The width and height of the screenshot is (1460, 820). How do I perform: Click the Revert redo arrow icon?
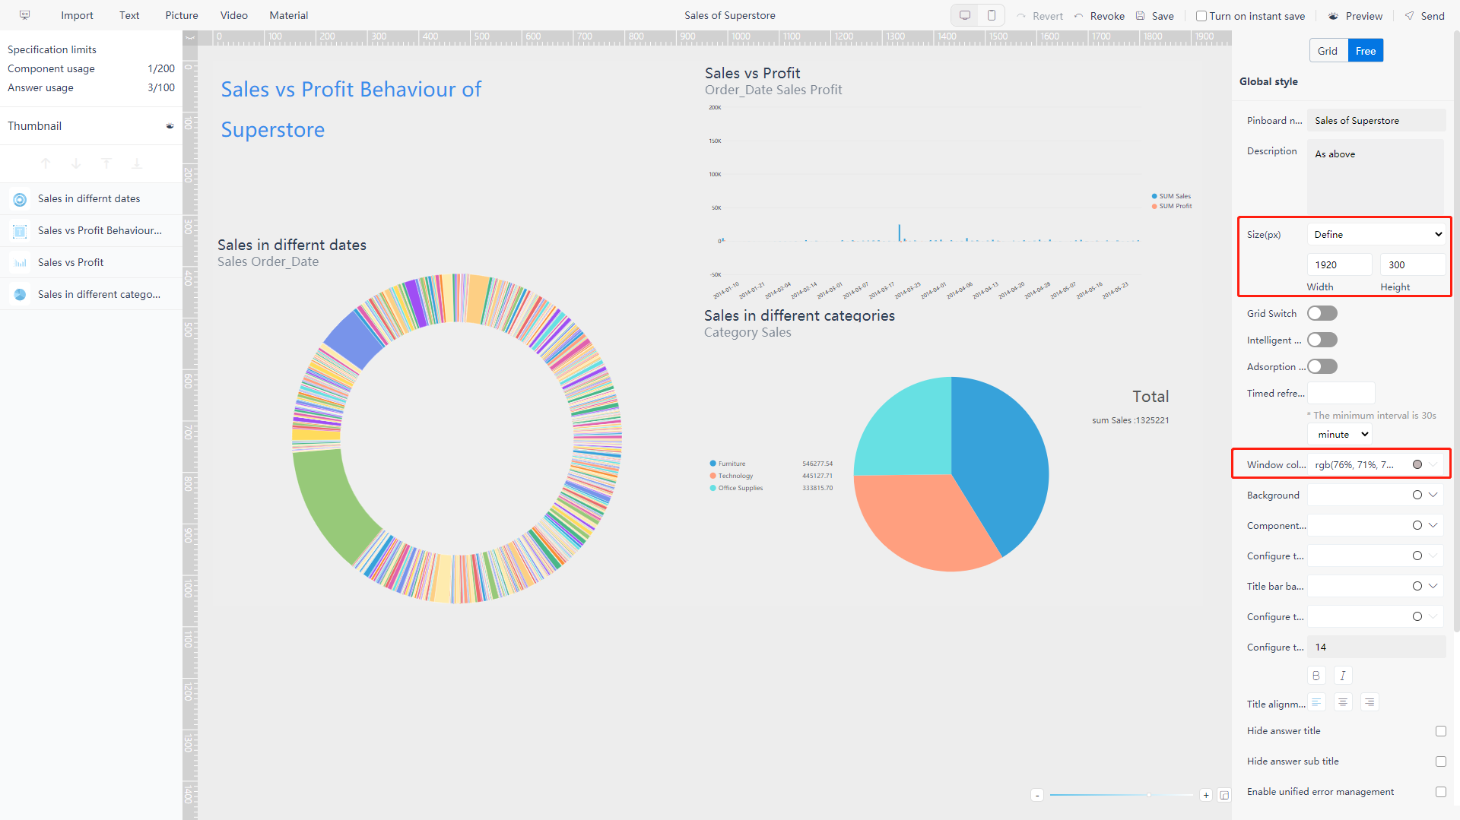click(x=1021, y=16)
